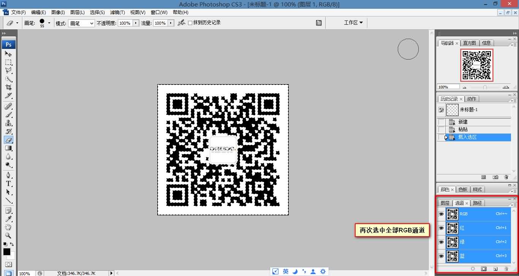Load channel as selection icon
The height and width of the screenshot is (276, 519).
pos(473,269)
